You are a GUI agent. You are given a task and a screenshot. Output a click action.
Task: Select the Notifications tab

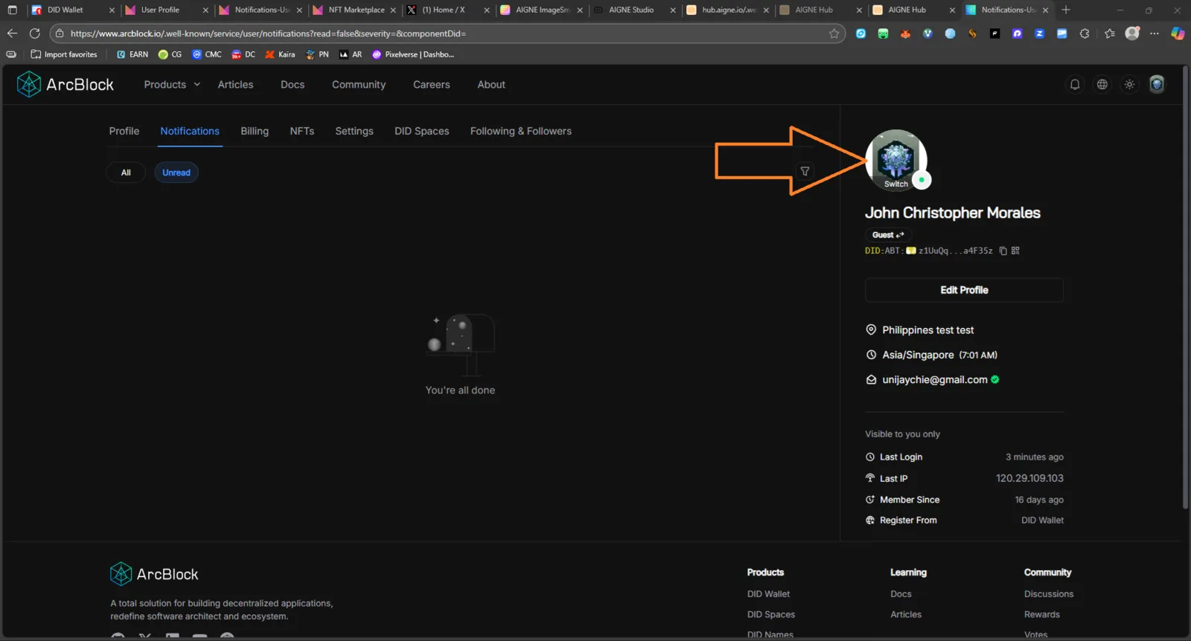coord(190,131)
